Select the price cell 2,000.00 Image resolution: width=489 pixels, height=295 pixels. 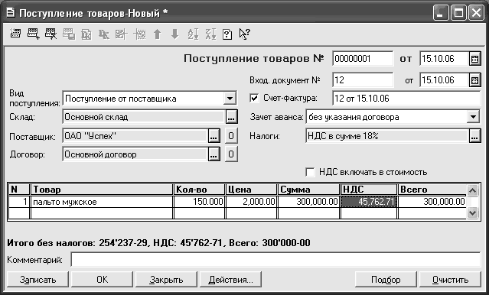[251, 202]
